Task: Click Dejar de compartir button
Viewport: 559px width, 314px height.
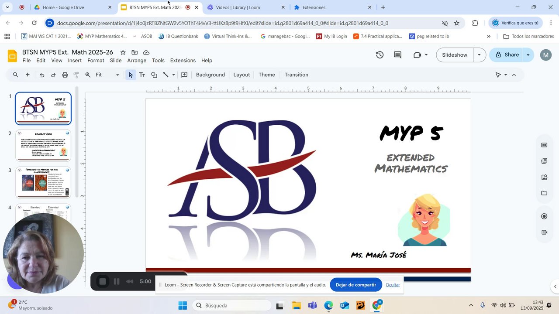Action: coord(356,285)
